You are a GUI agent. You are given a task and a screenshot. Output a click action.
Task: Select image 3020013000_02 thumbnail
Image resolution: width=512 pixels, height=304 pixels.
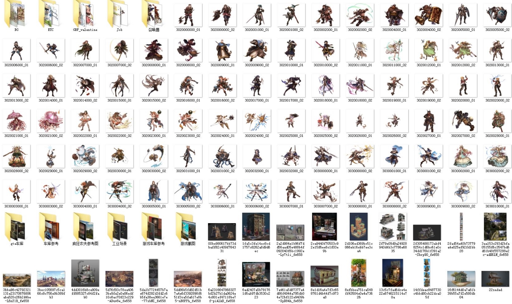[16, 86]
